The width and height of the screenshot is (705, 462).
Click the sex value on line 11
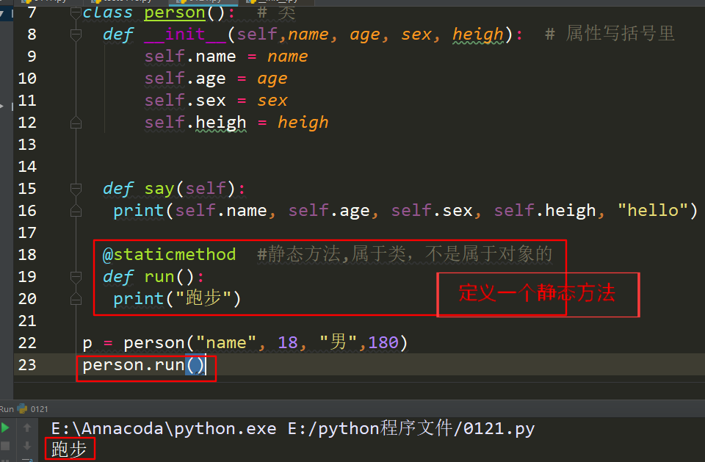[x=272, y=101]
